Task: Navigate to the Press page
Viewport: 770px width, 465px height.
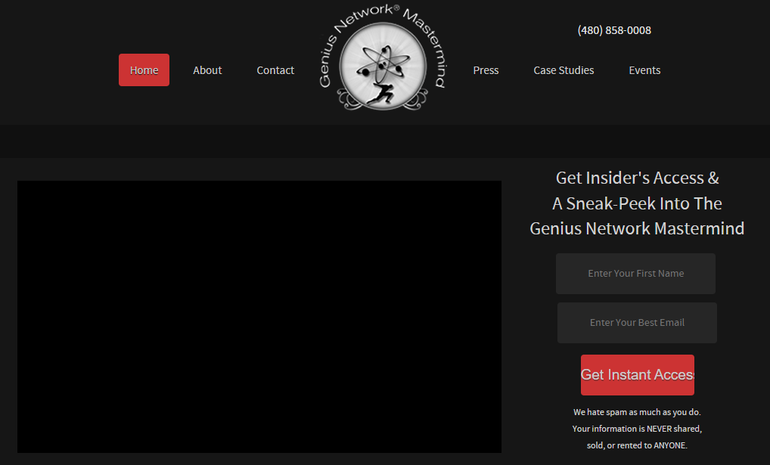Action: [x=486, y=70]
